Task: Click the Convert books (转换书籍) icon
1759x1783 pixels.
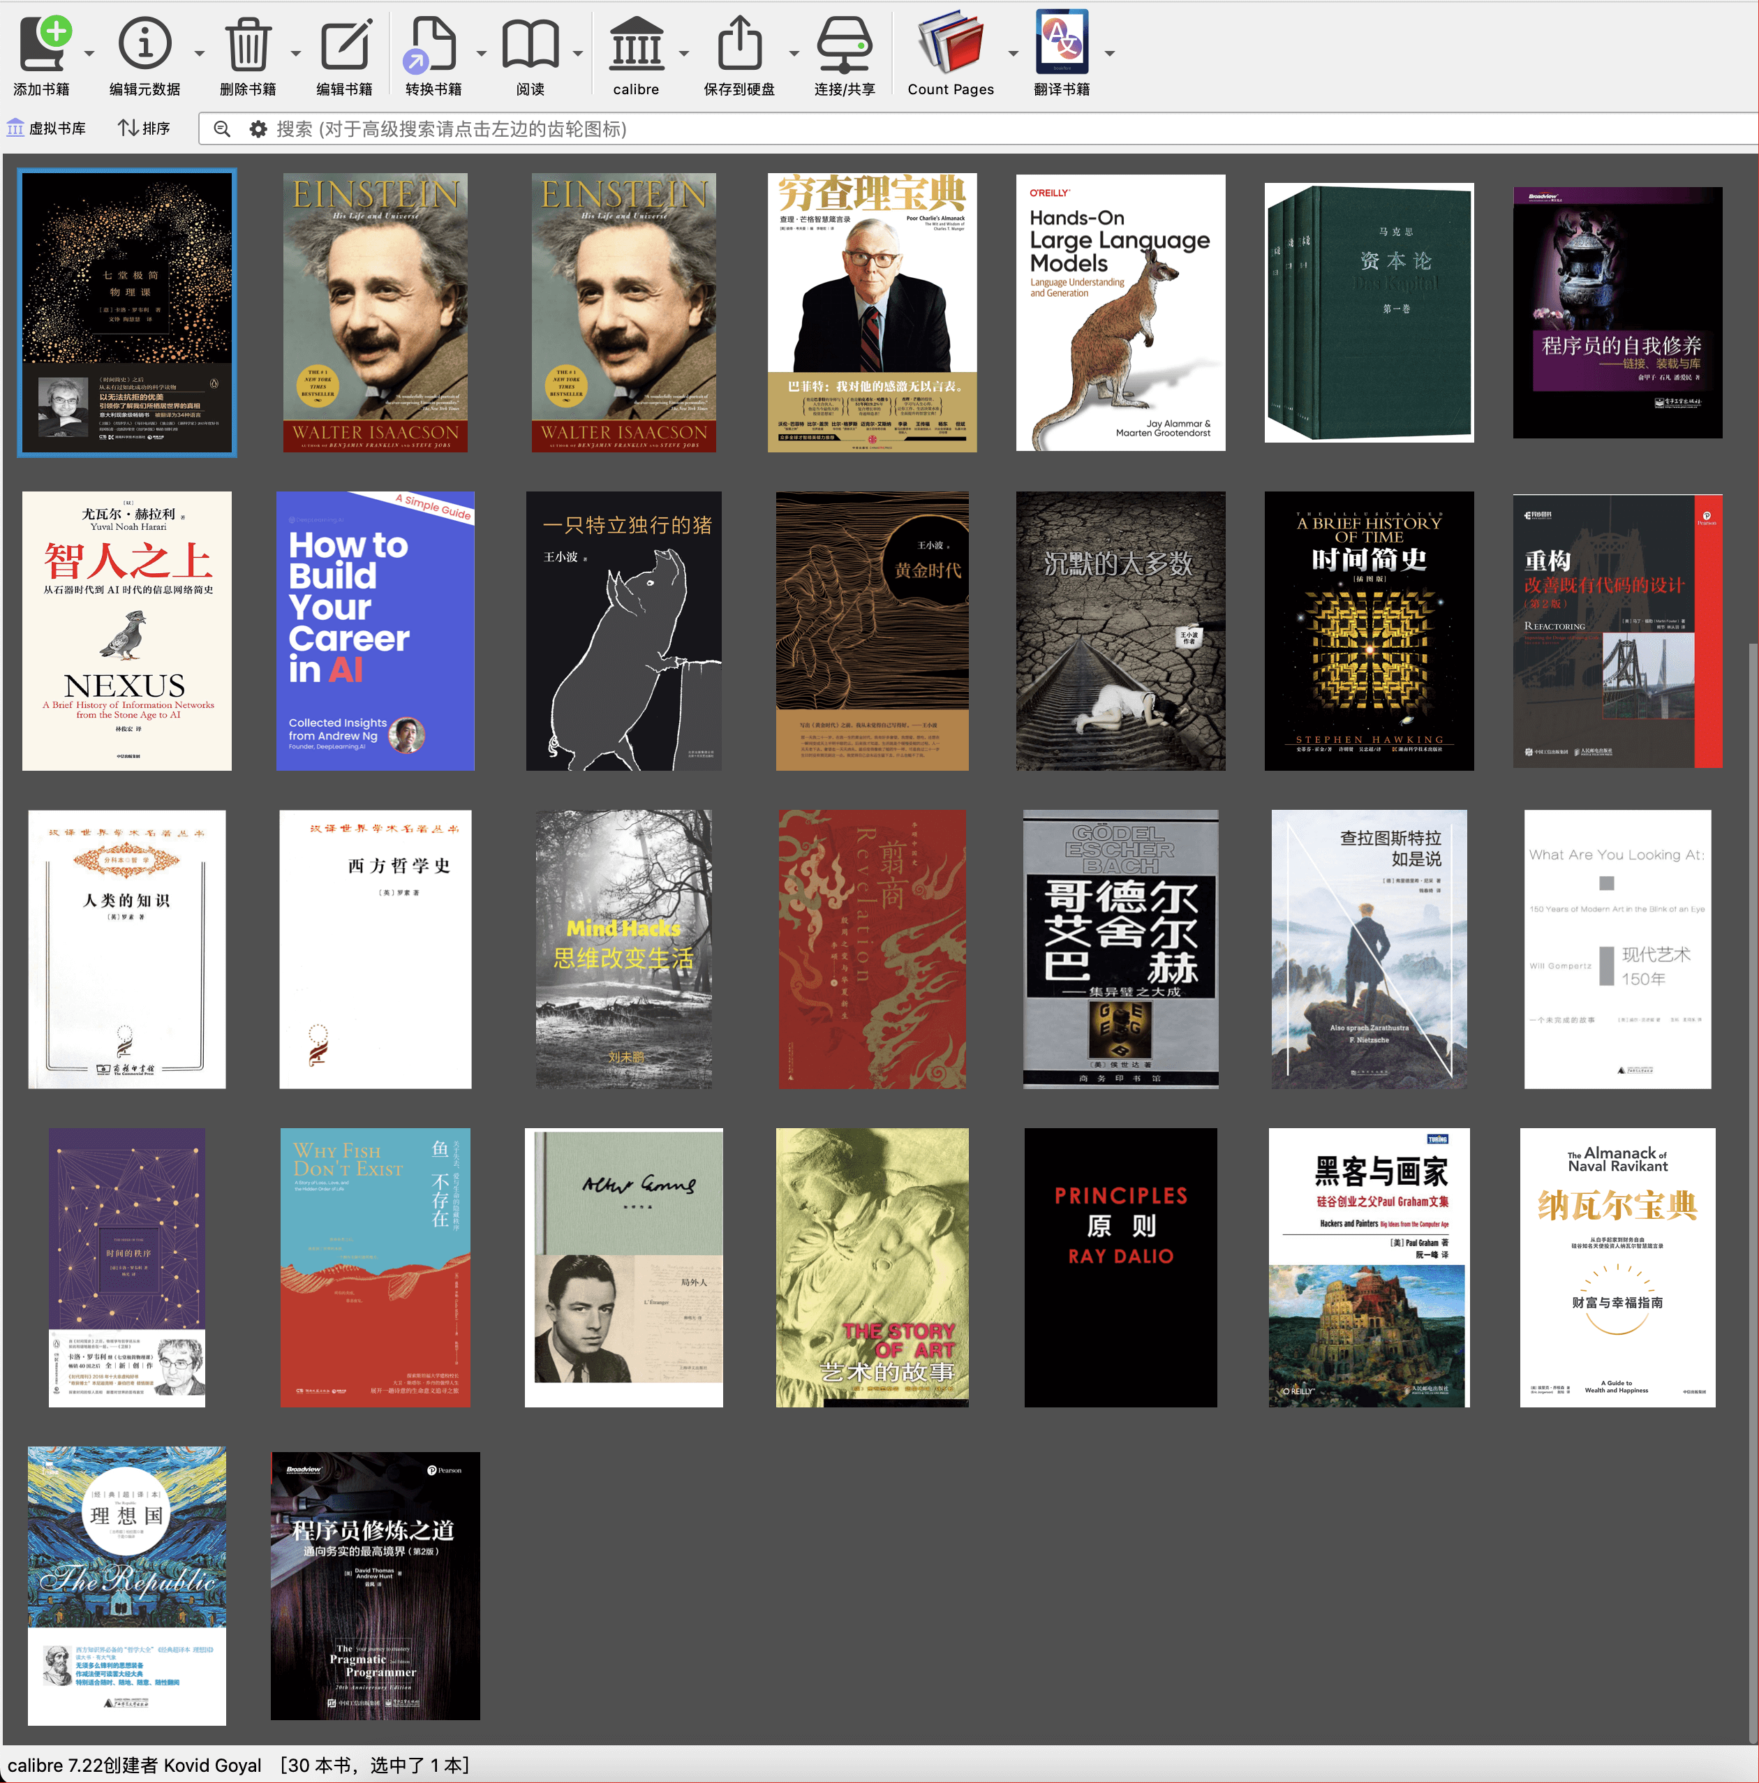Action: coord(432,44)
